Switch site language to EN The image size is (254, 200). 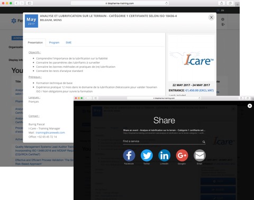click(222, 11)
